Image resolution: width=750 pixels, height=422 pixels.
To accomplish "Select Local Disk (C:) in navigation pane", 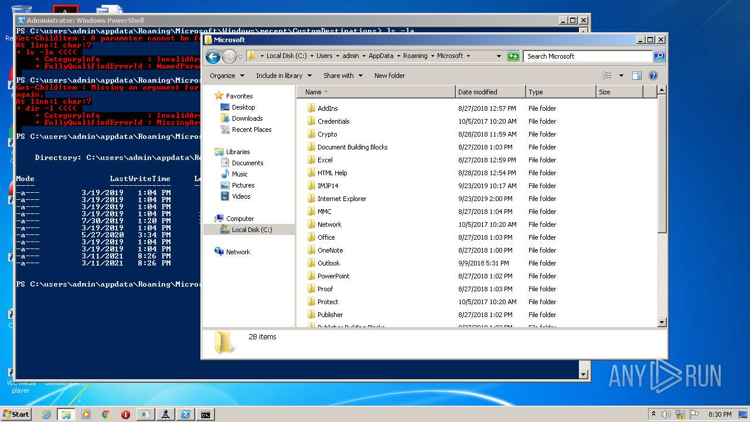I will pyautogui.click(x=249, y=230).
